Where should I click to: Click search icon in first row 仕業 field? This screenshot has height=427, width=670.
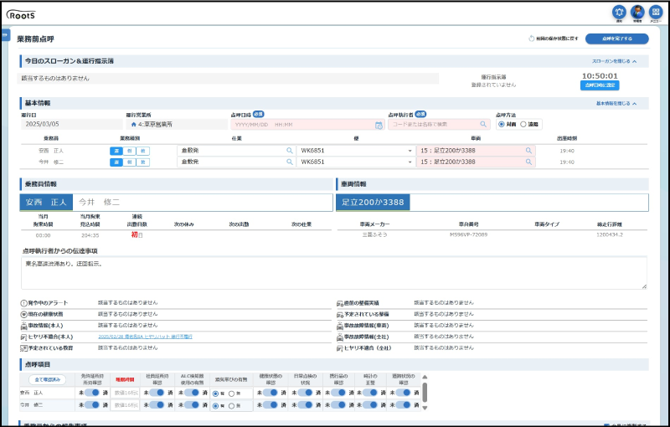290,151
